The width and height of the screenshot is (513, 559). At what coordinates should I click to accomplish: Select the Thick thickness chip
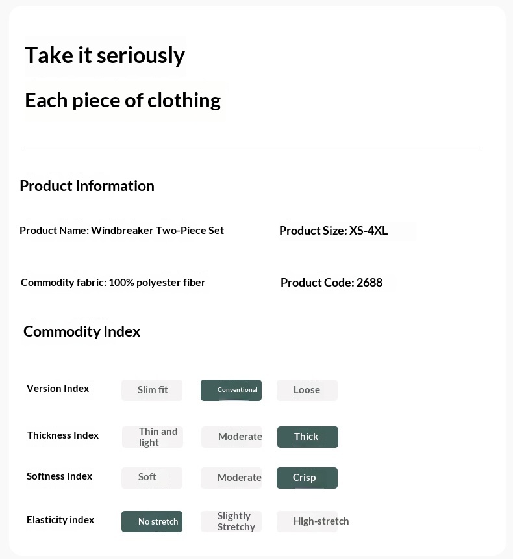(307, 437)
